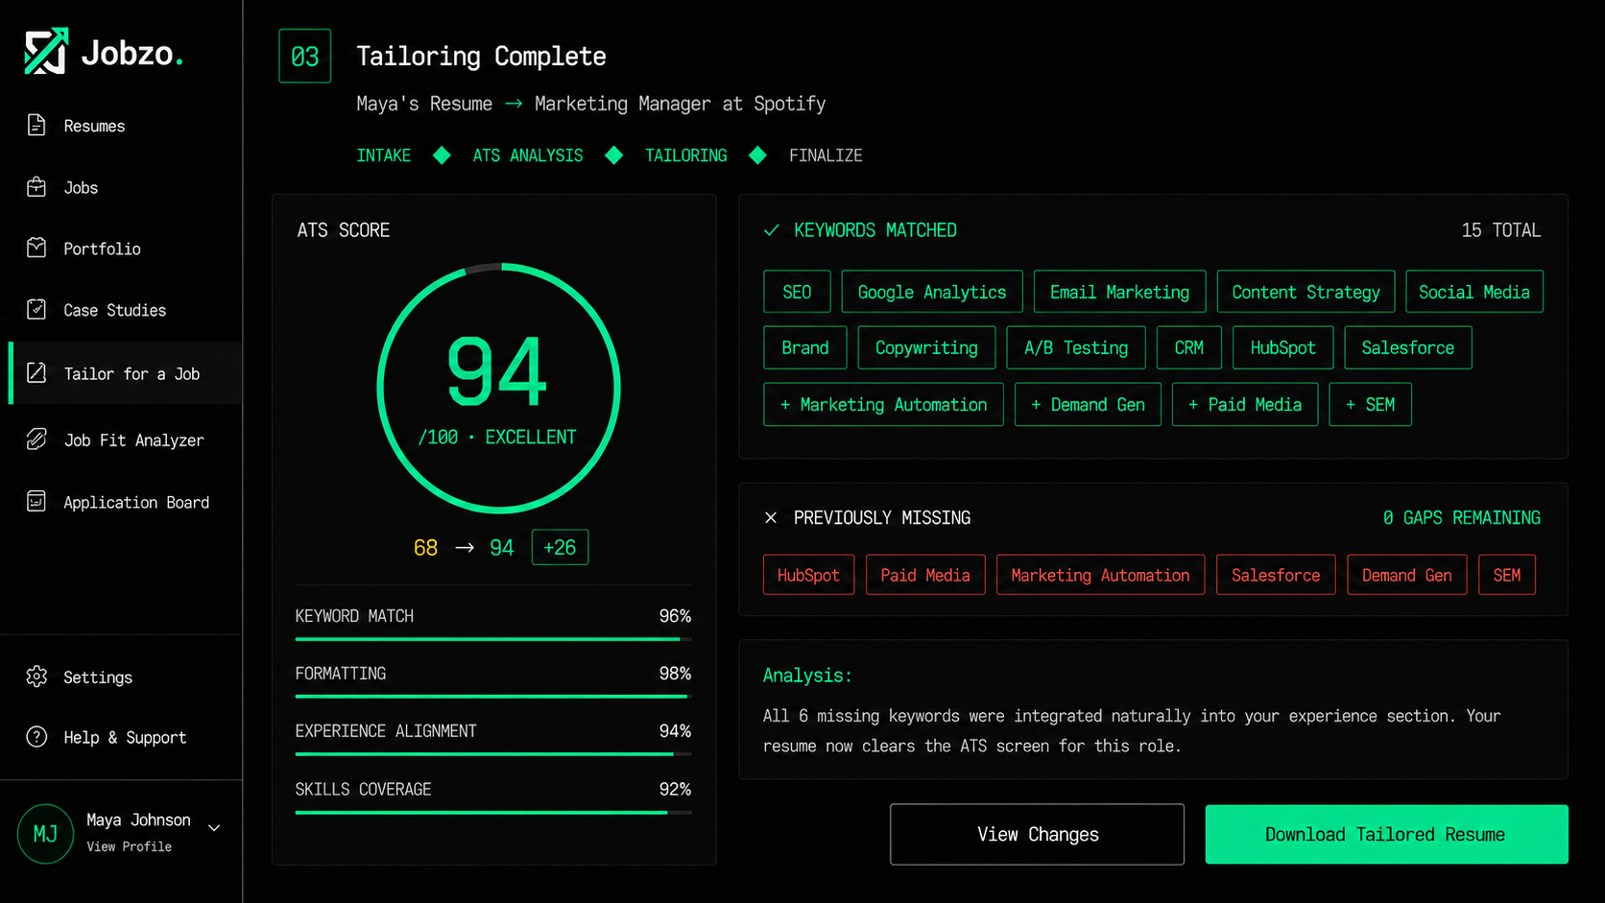The image size is (1605, 903).
Task: Click the red Marketing Automation missing tag
Action: pyautogui.click(x=1100, y=575)
